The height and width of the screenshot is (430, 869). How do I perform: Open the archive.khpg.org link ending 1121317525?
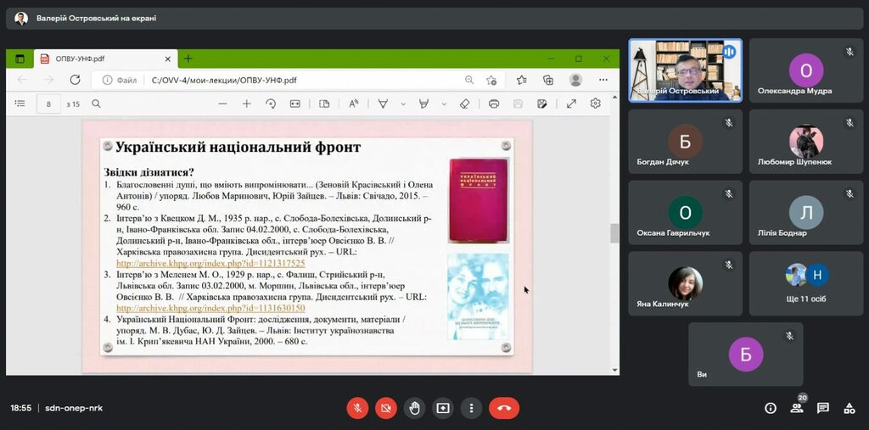click(210, 263)
